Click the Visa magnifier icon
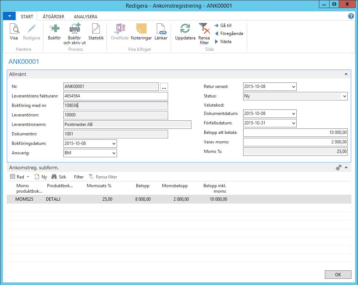 pyautogui.click(x=14, y=29)
